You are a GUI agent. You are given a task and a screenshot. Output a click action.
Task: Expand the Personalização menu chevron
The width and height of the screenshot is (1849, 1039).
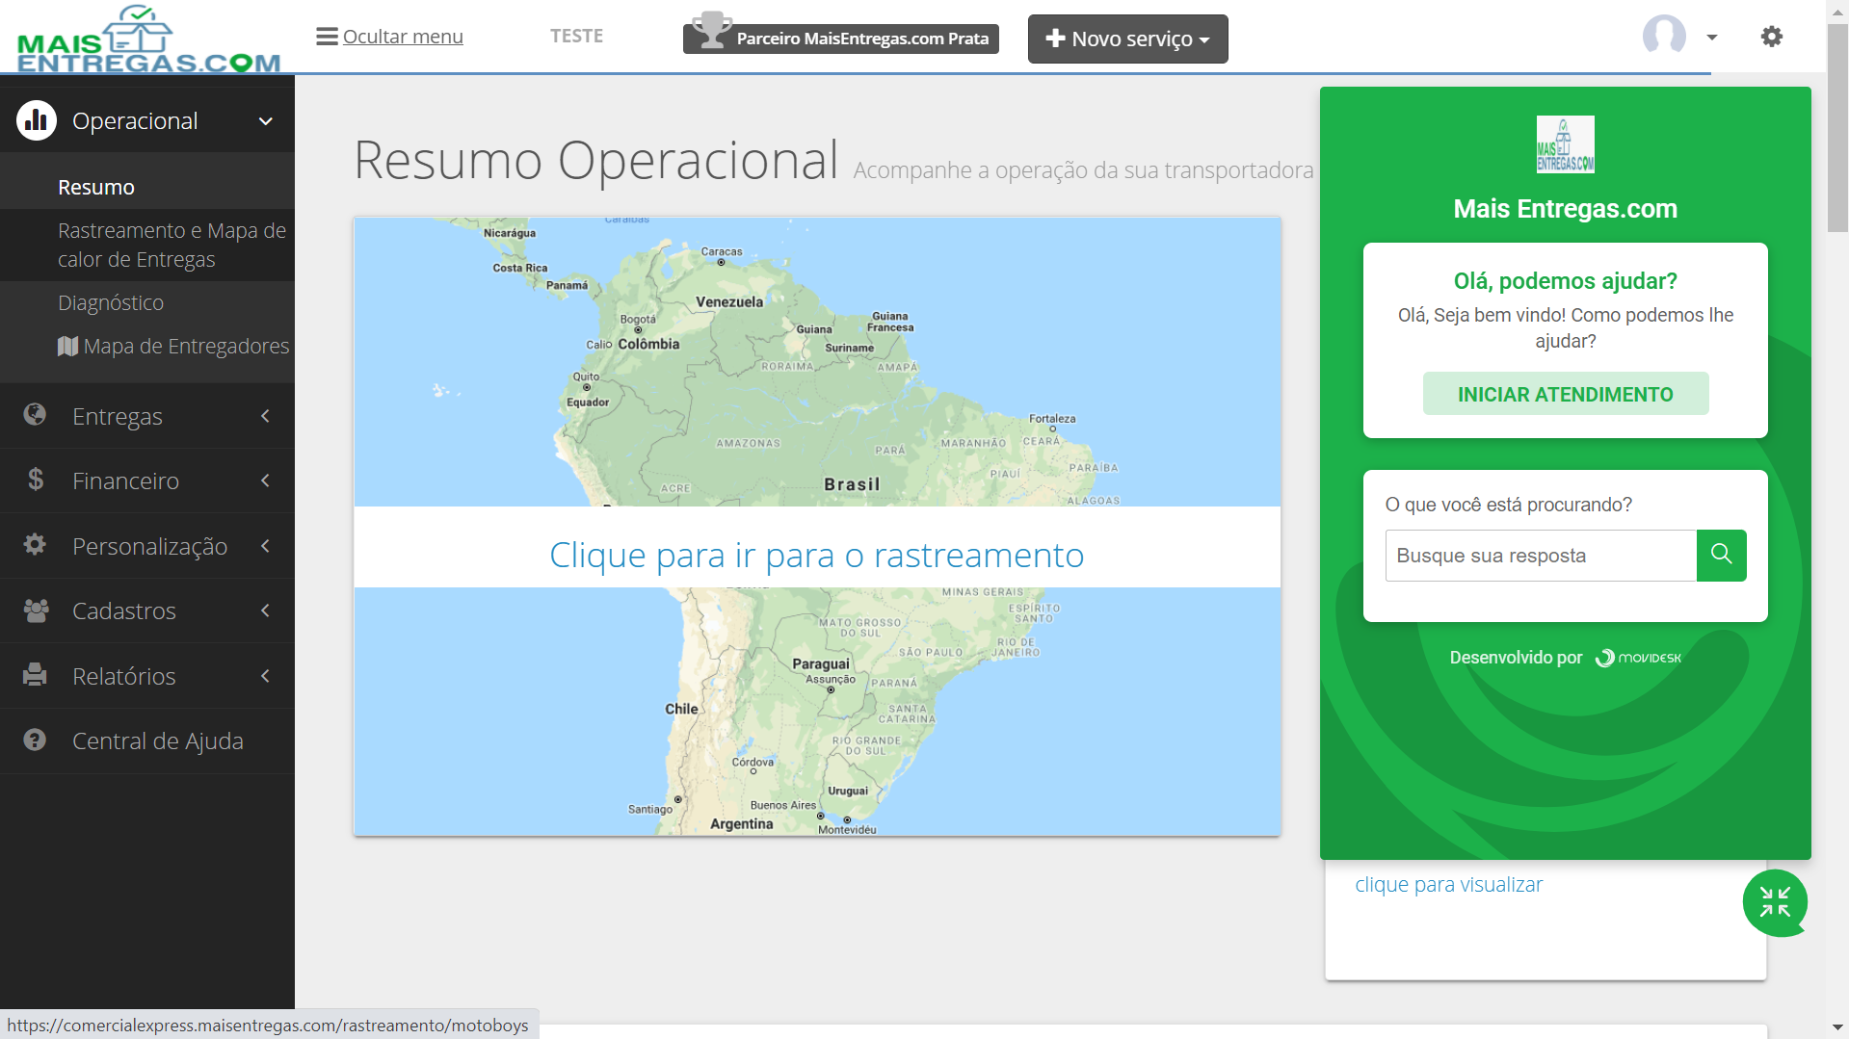point(265,546)
